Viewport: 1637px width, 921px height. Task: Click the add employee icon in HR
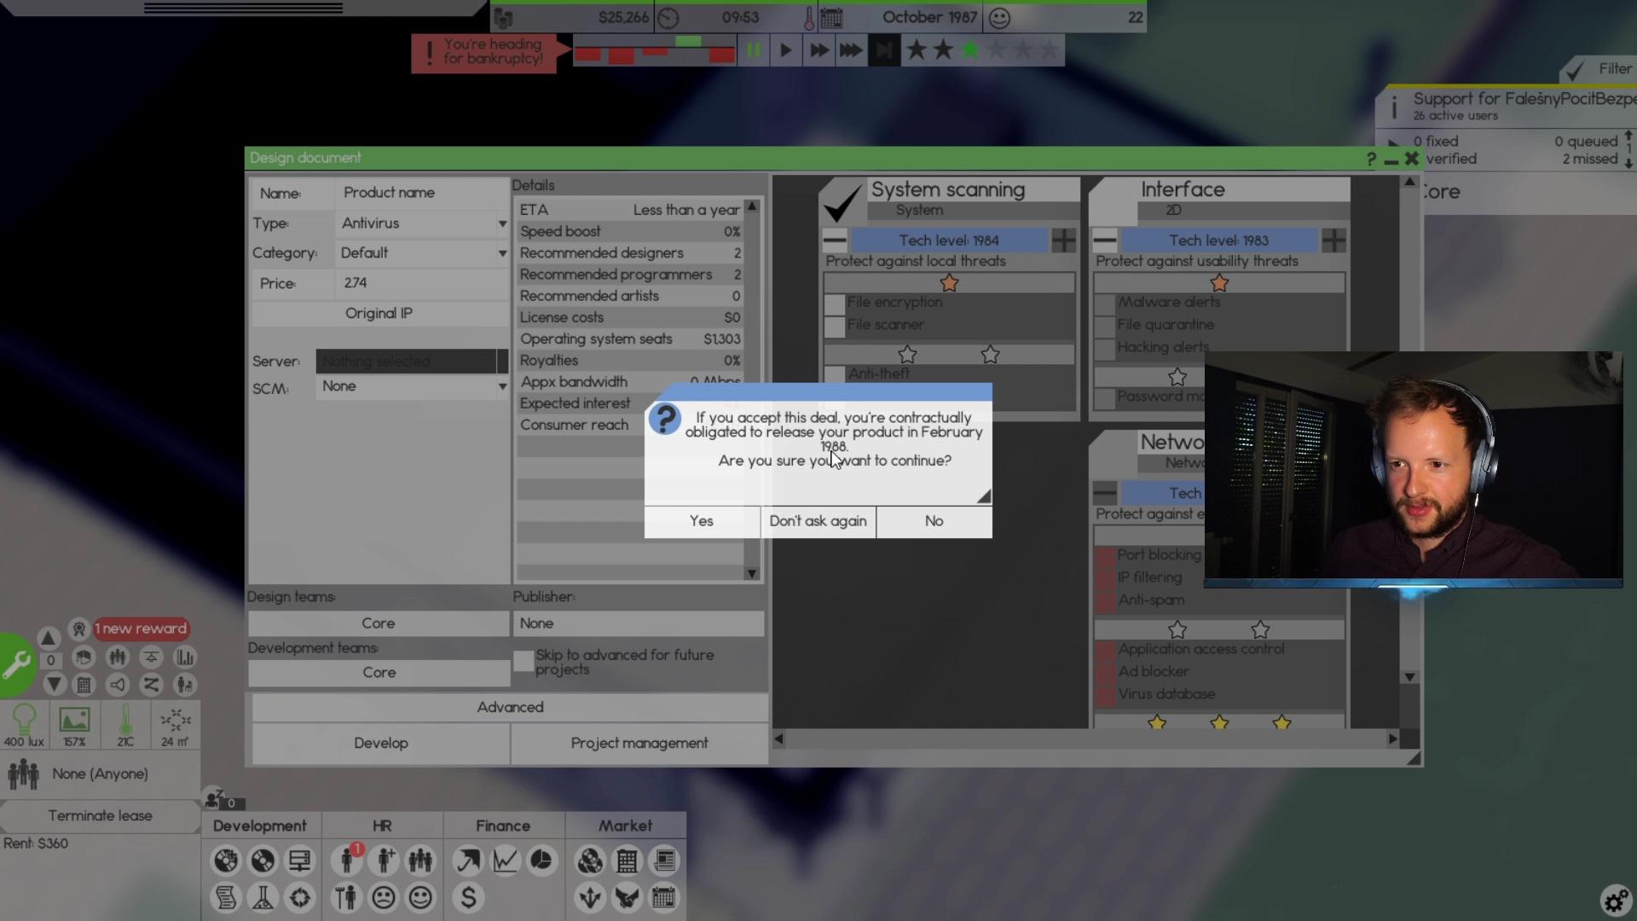point(385,860)
